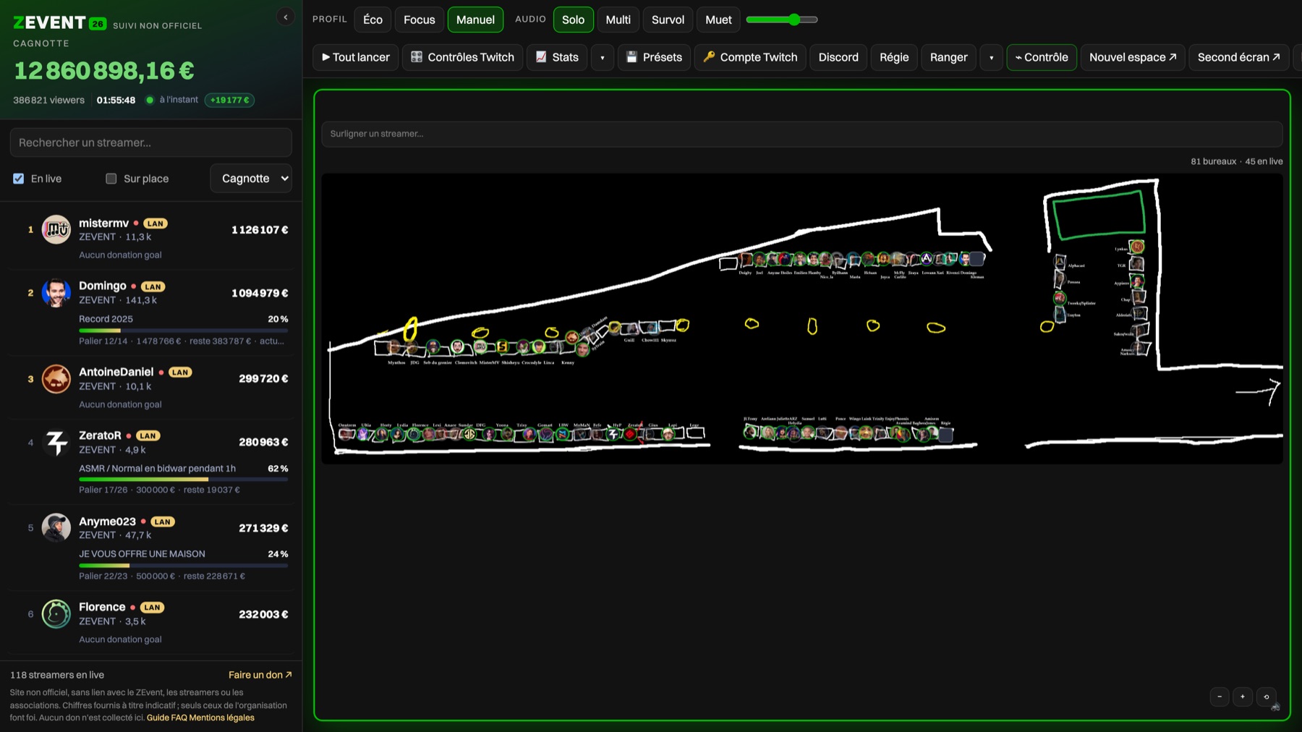Screen dimensions: 1302x732
Task: Enable the Sur place filter checkbox
Action: (x=111, y=179)
